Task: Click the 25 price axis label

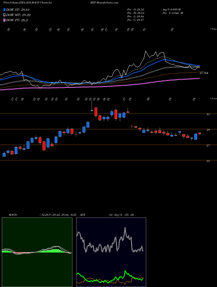Action: point(208,161)
